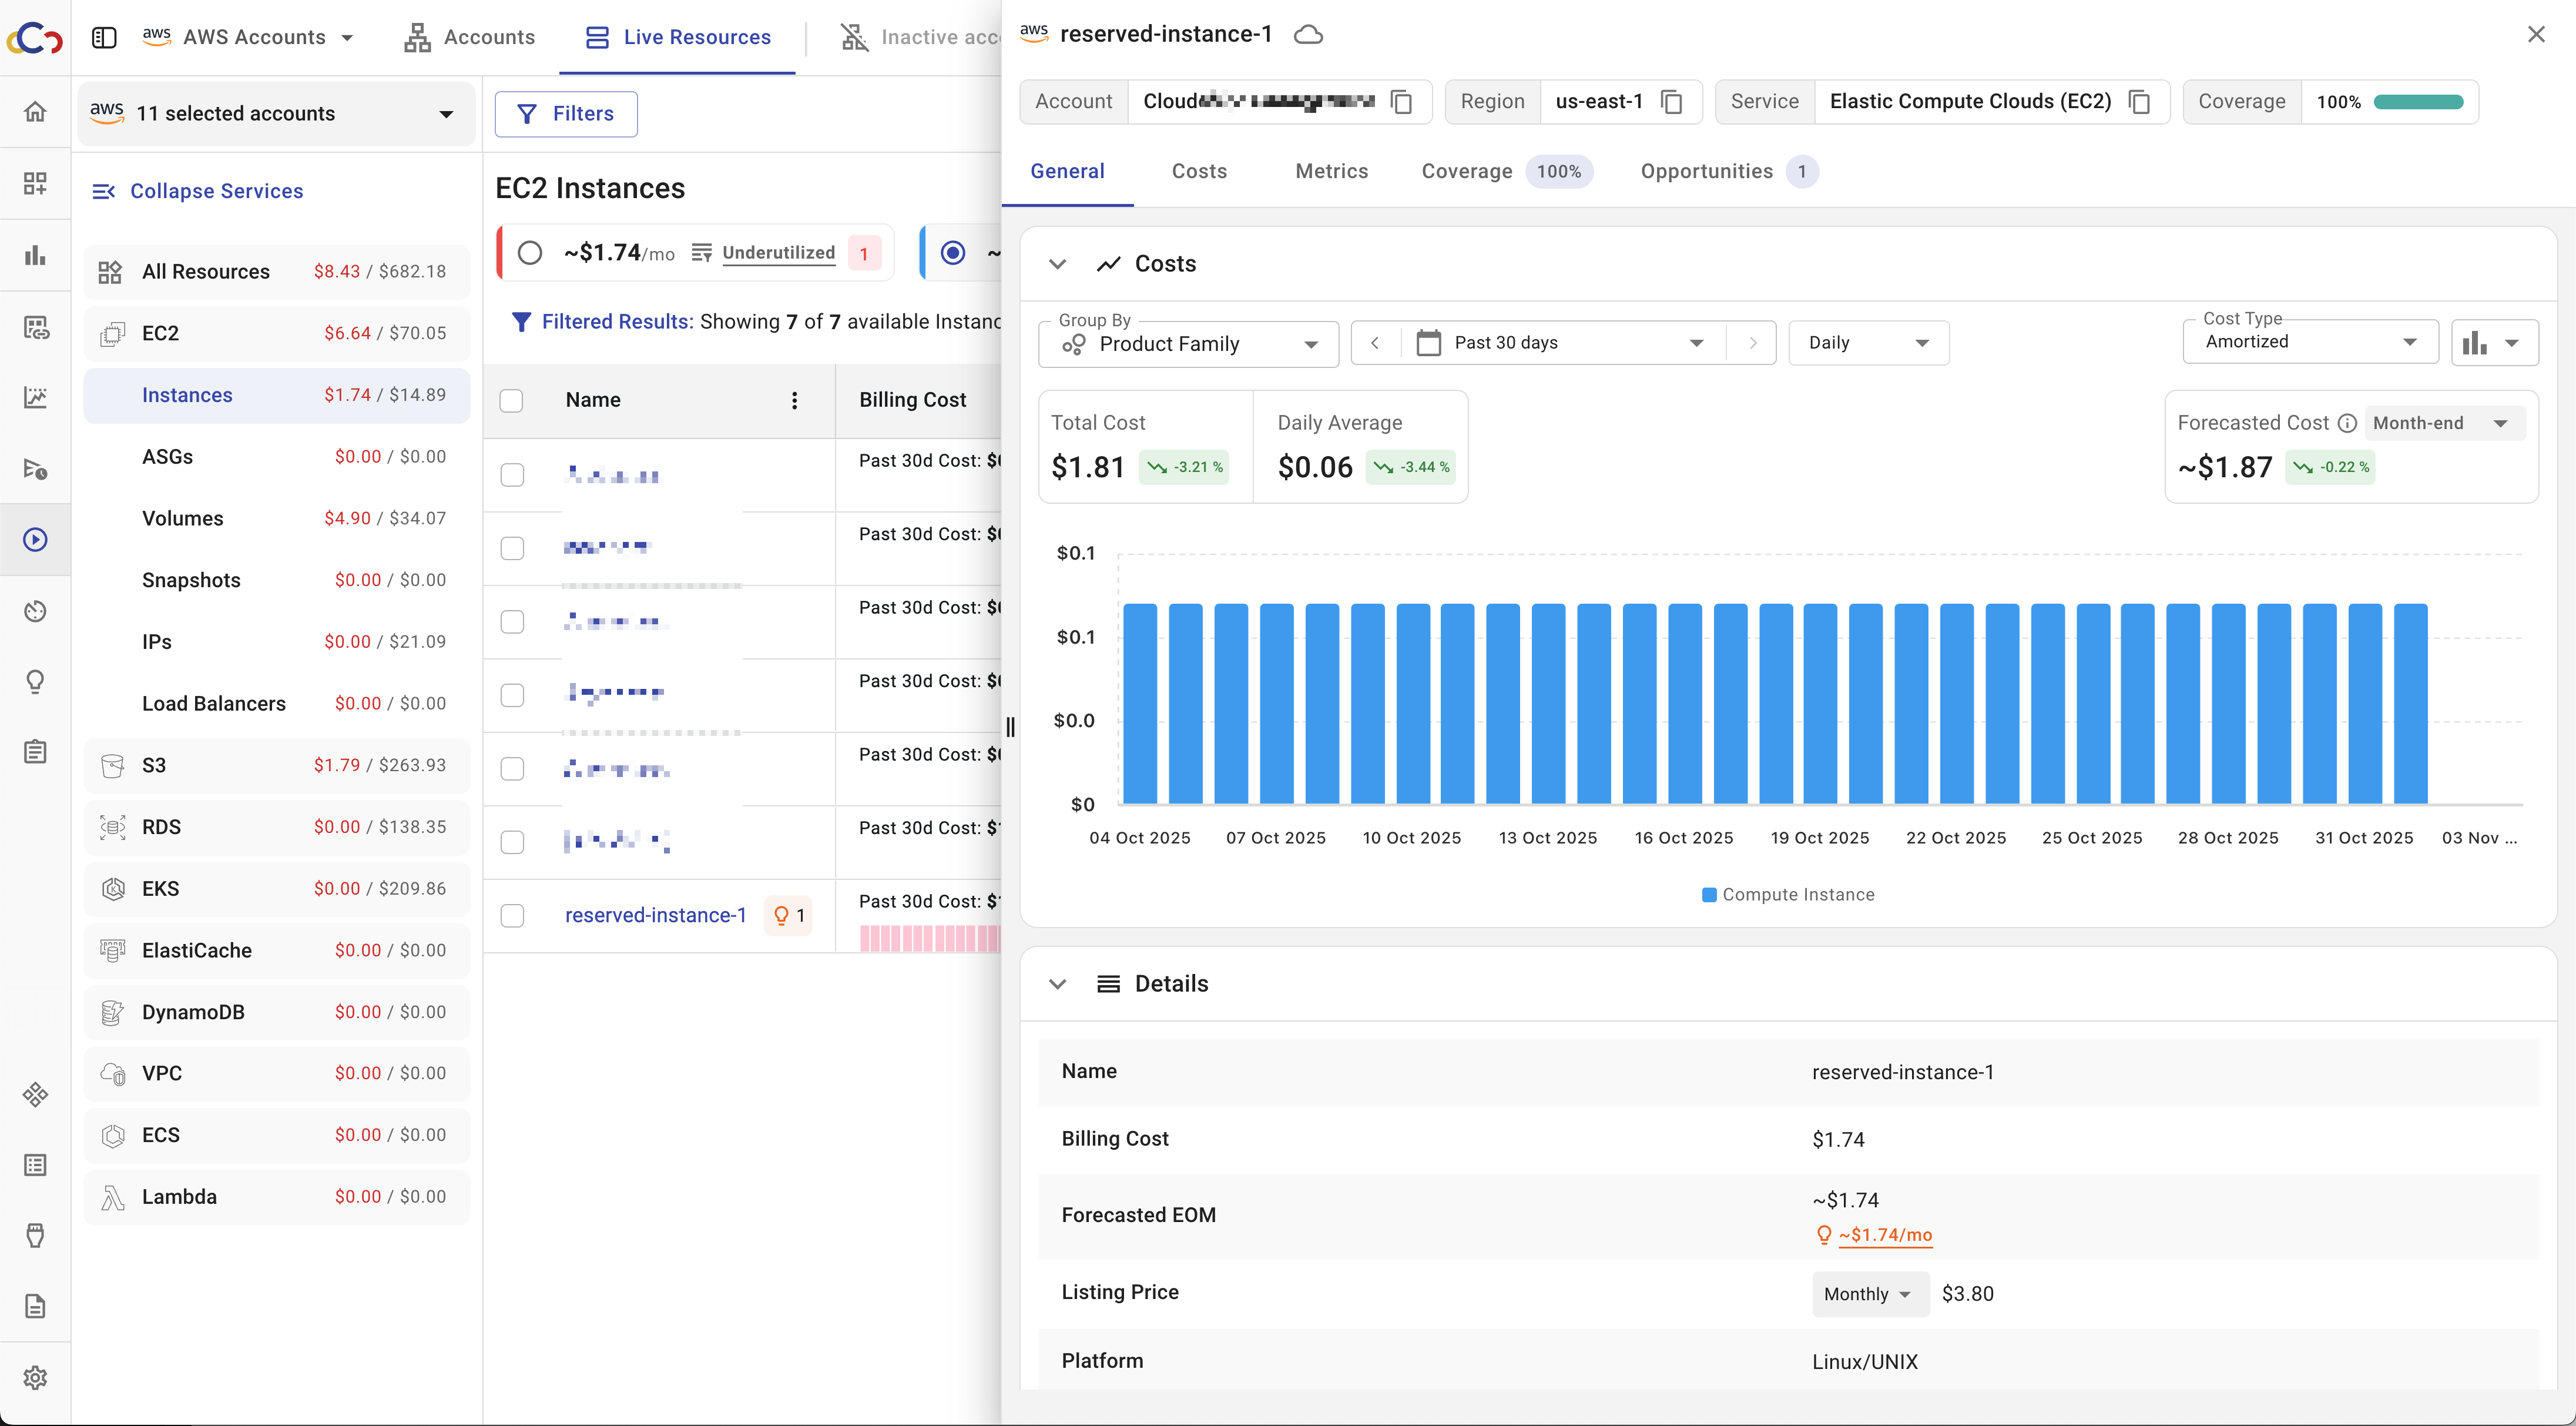Select the Underutilized radio button
The image size is (2576, 1426).
point(530,253)
